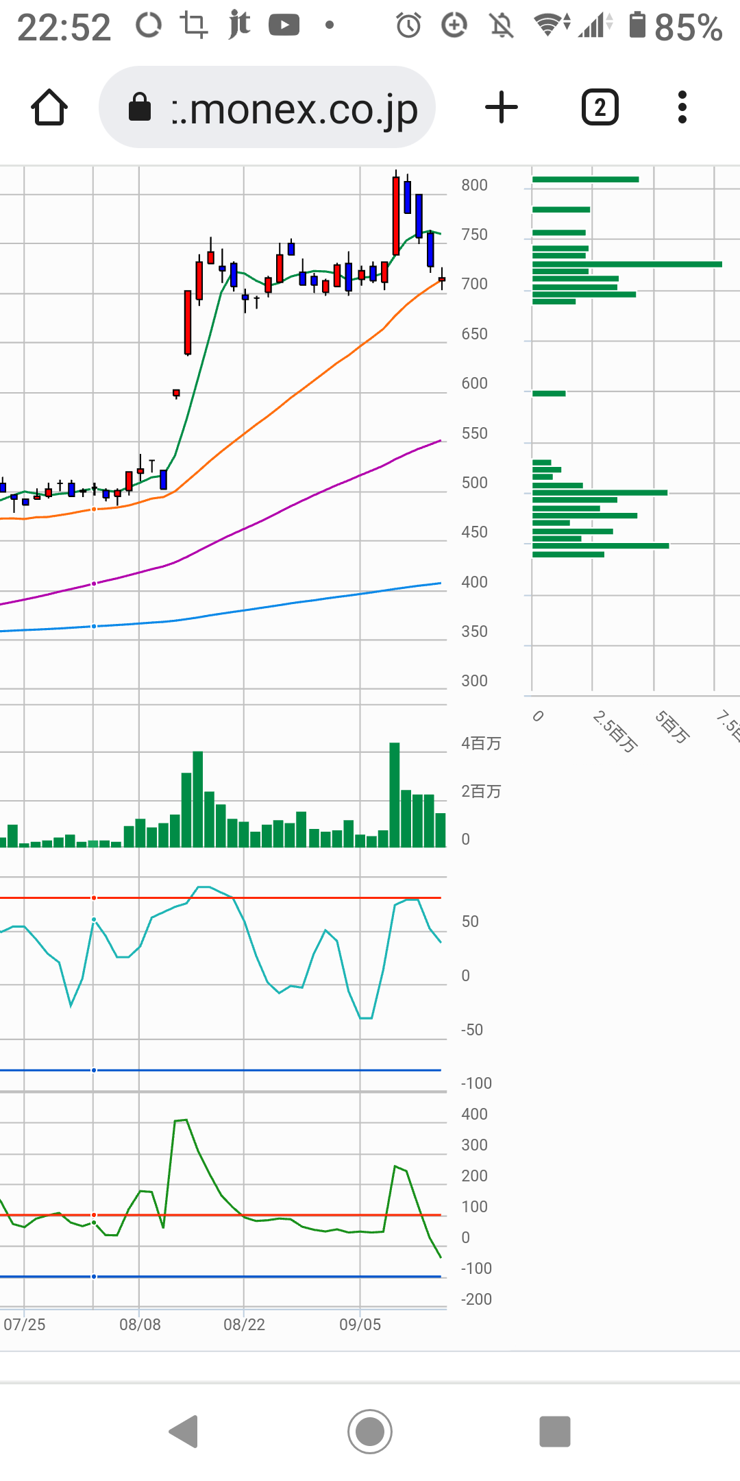Tap the padlock icon in the URL bar

(140, 107)
